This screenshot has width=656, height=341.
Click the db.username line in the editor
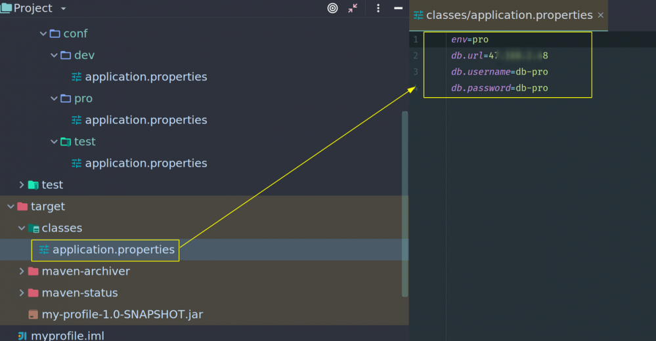click(x=499, y=72)
